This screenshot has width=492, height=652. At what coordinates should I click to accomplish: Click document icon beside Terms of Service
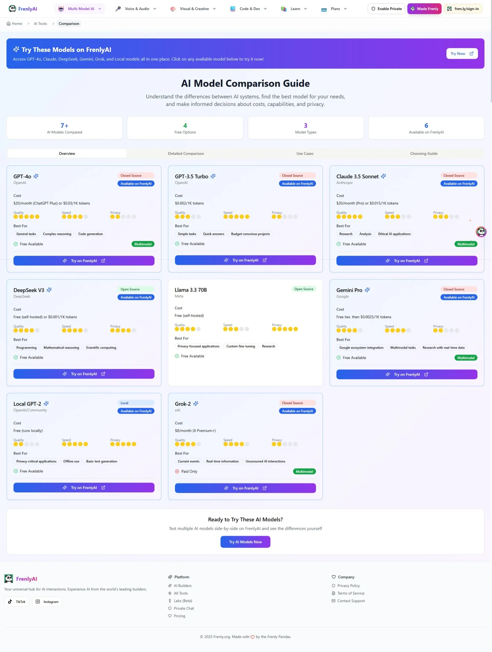point(333,593)
